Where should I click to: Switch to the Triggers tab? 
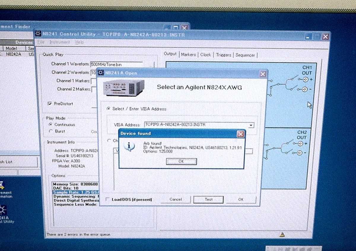pyautogui.click(x=223, y=55)
